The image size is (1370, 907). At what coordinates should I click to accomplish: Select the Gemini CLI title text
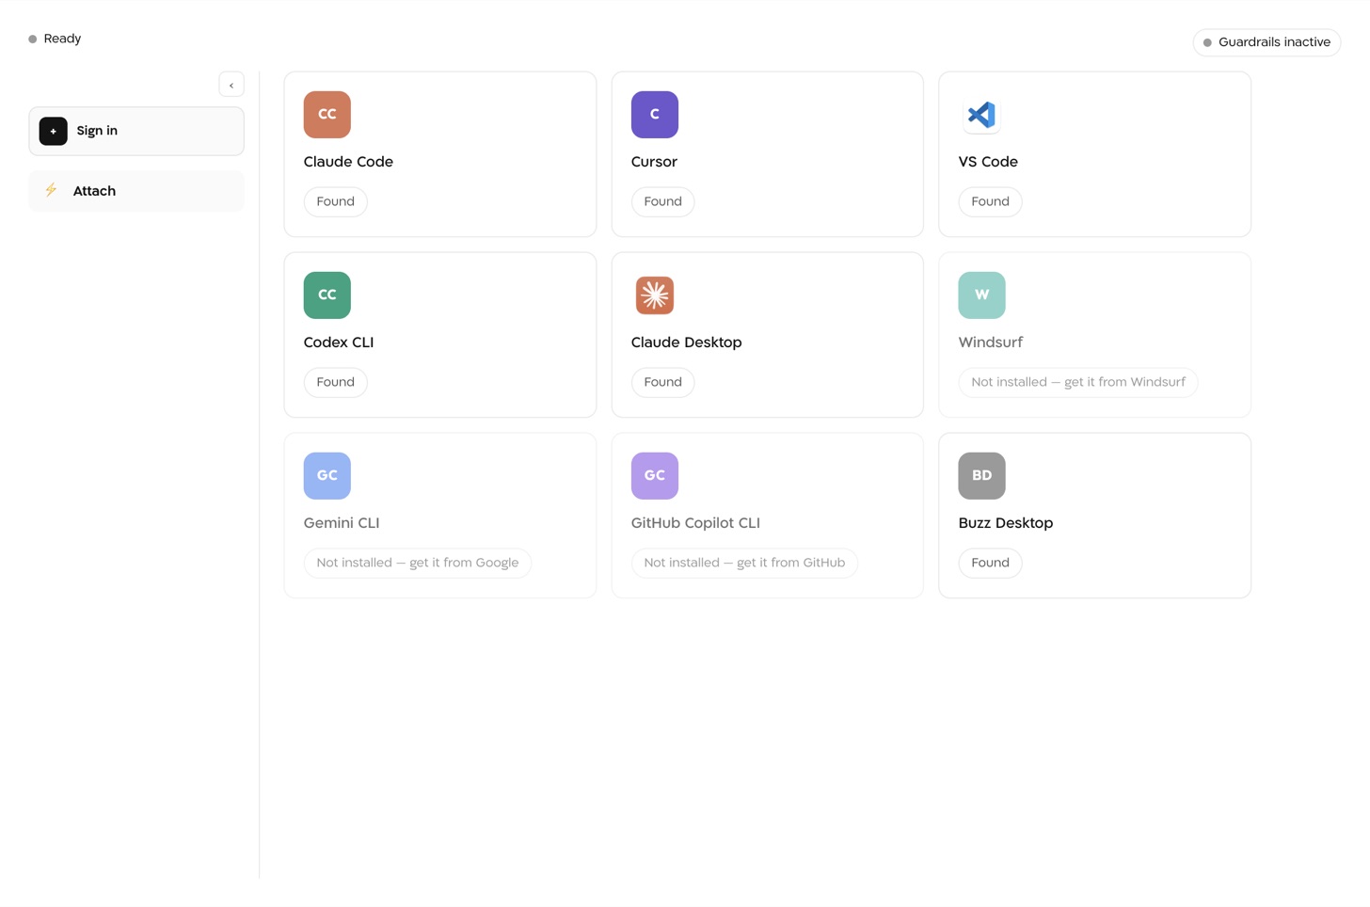pos(342,523)
